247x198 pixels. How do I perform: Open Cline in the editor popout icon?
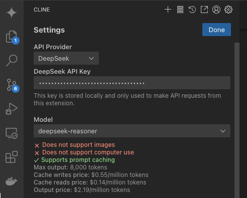(x=204, y=10)
